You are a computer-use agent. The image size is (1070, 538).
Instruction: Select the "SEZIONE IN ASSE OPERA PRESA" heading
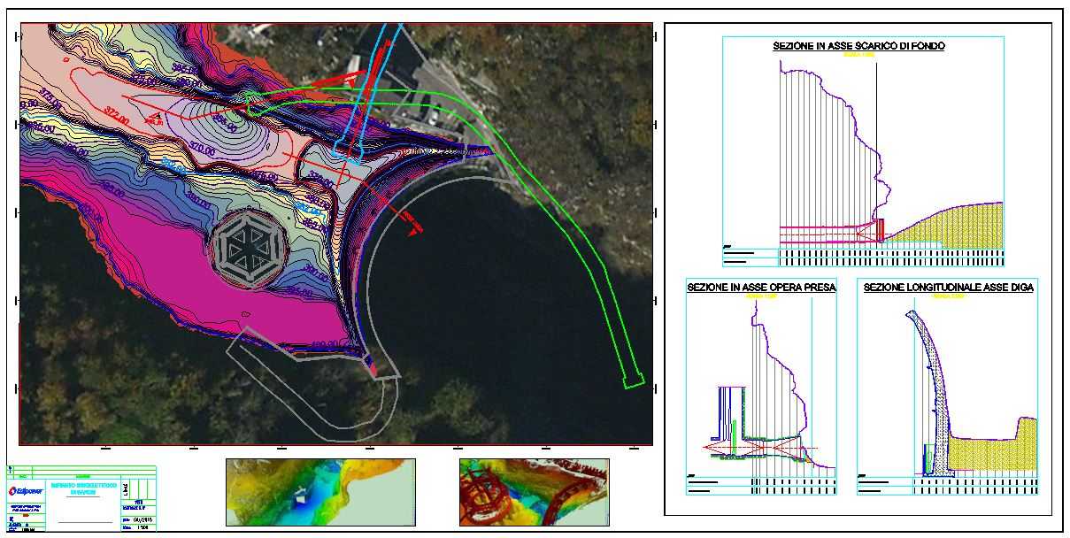click(761, 288)
